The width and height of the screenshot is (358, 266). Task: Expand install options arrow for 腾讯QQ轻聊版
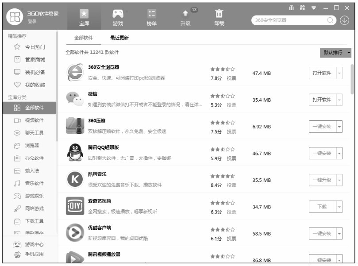339,153
